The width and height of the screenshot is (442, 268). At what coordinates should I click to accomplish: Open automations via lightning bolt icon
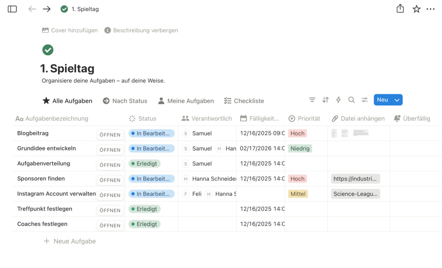tap(338, 100)
